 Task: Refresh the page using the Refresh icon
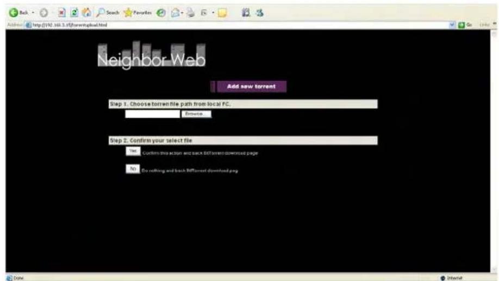[74, 12]
